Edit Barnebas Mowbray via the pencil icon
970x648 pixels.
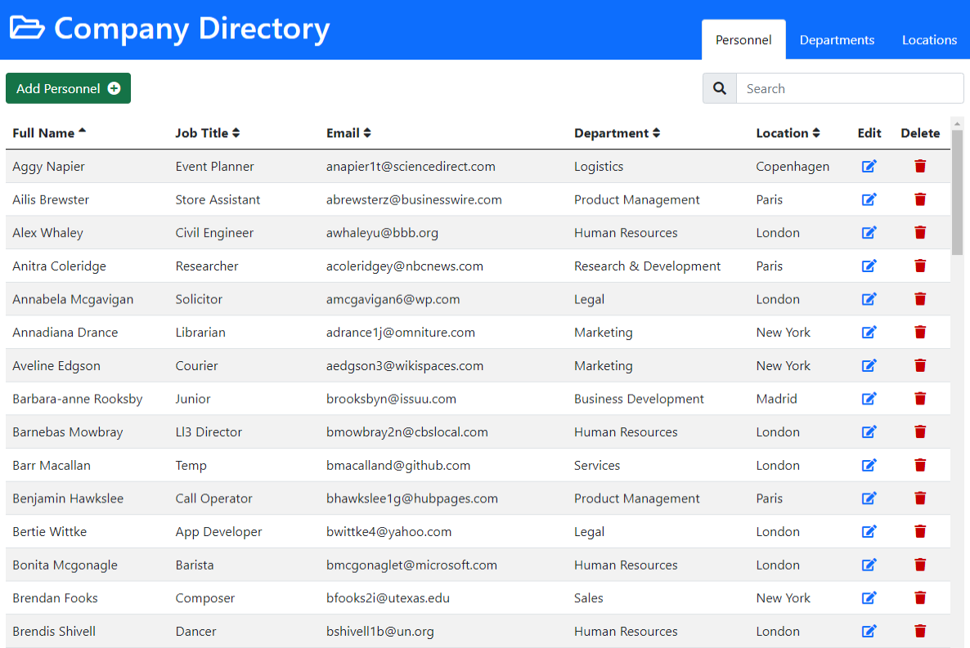(x=869, y=431)
